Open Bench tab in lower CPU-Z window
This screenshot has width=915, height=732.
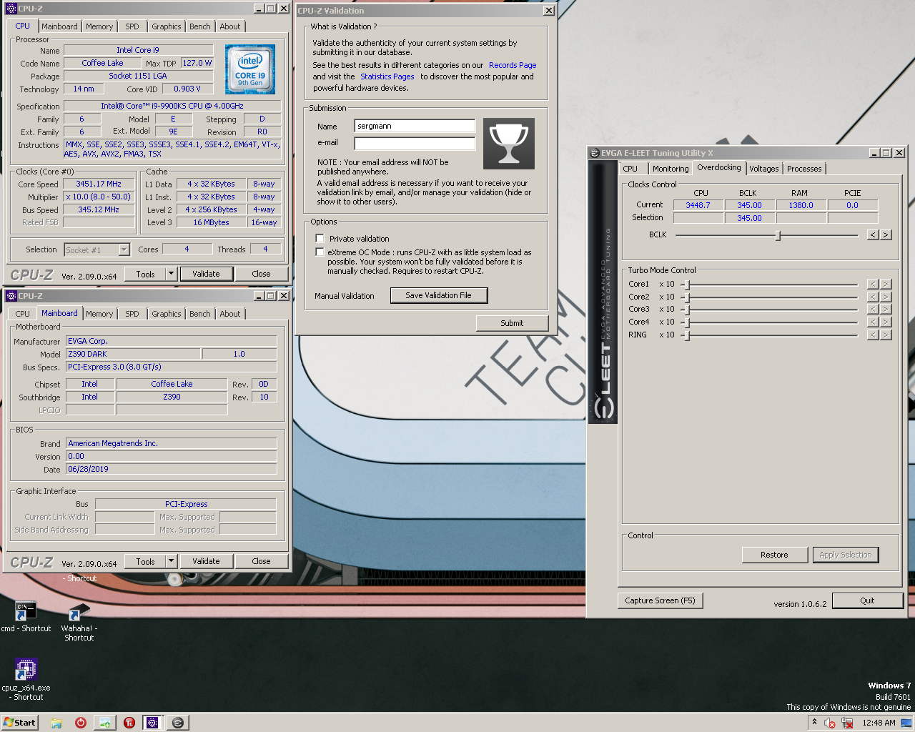click(200, 314)
